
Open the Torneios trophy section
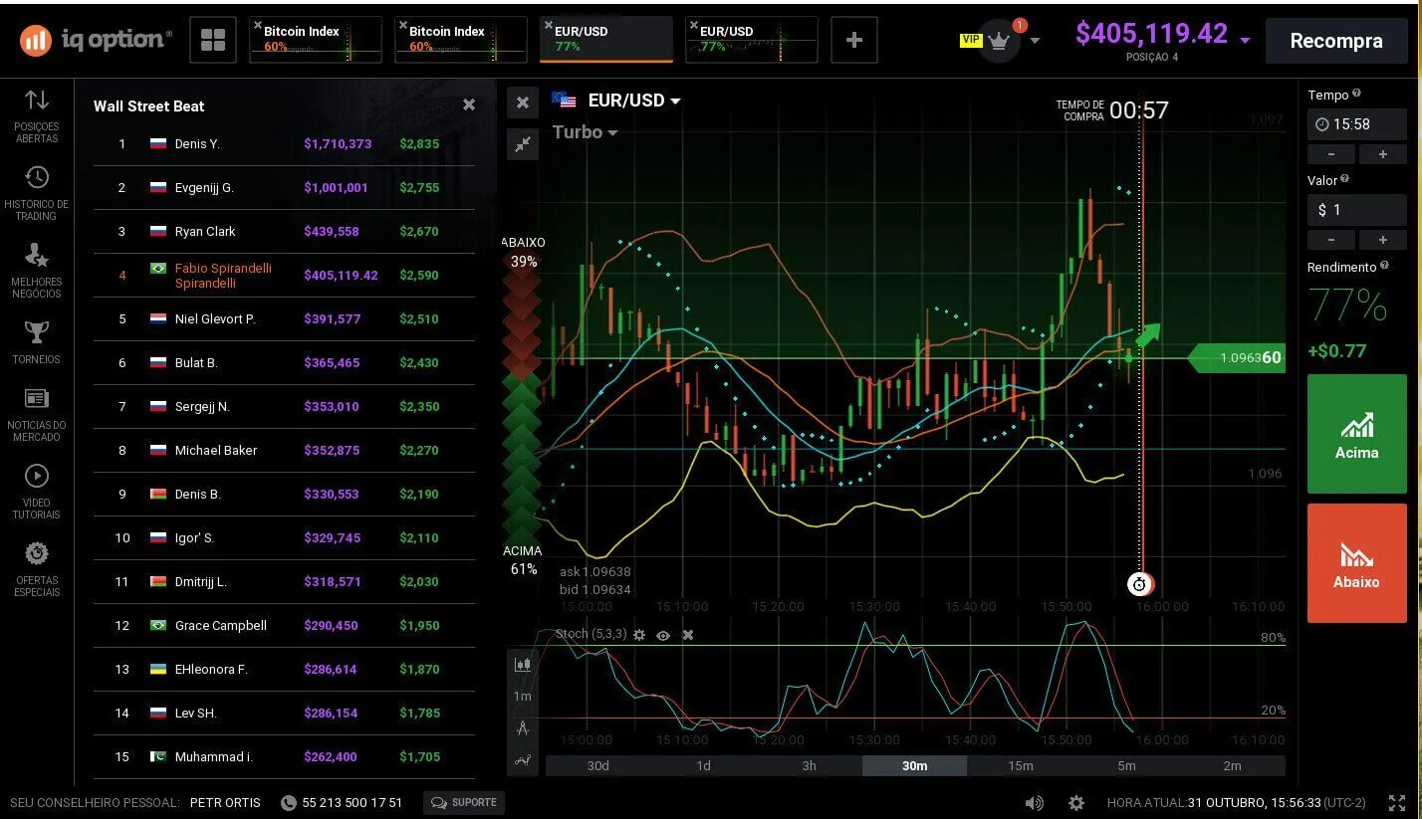(37, 342)
